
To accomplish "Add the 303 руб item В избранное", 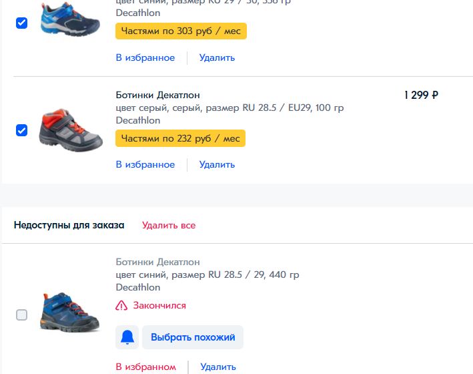I will 145,57.
